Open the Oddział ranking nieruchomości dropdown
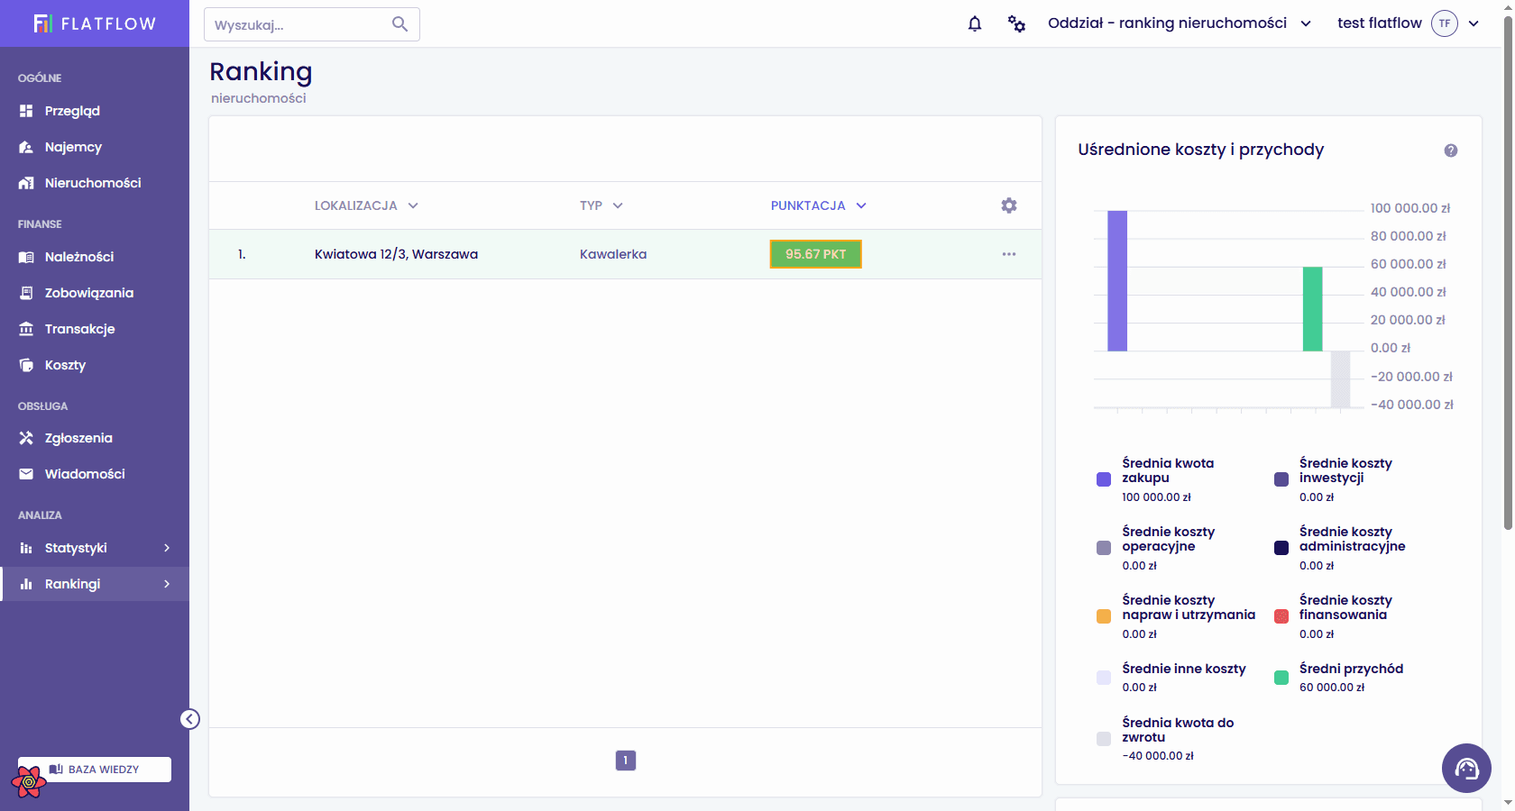The image size is (1515, 811). (1180, 23)
